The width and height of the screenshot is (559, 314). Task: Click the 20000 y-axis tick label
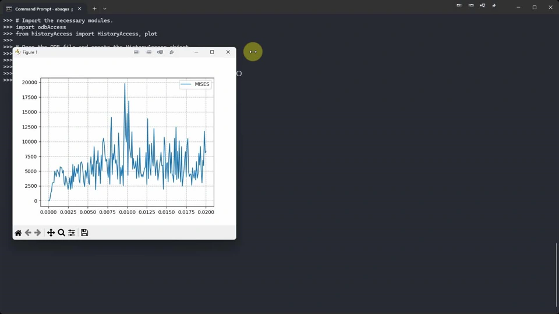click(30, 82)
